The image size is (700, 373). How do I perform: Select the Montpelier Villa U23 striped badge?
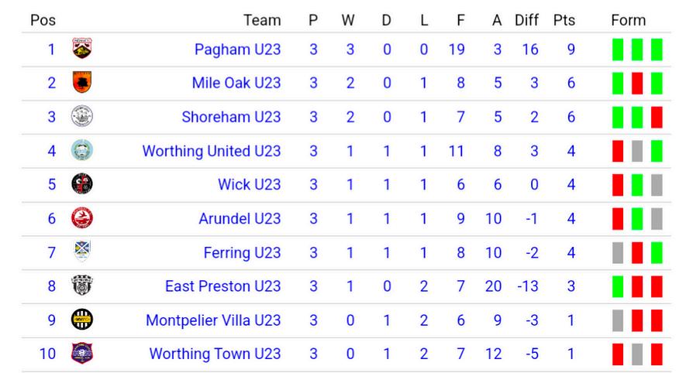click(82, 320)
